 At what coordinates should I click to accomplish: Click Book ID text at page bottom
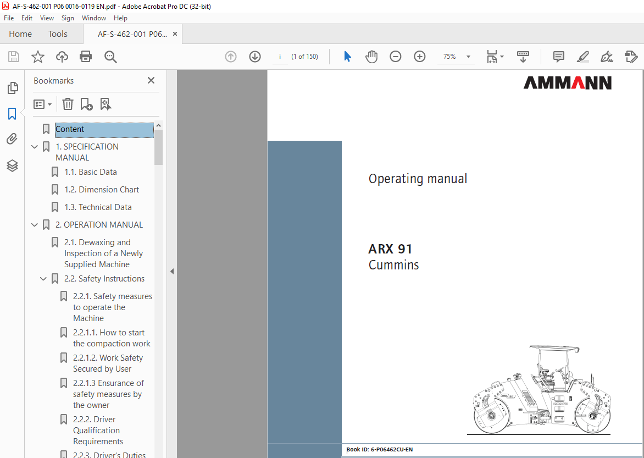pos(380,450)
